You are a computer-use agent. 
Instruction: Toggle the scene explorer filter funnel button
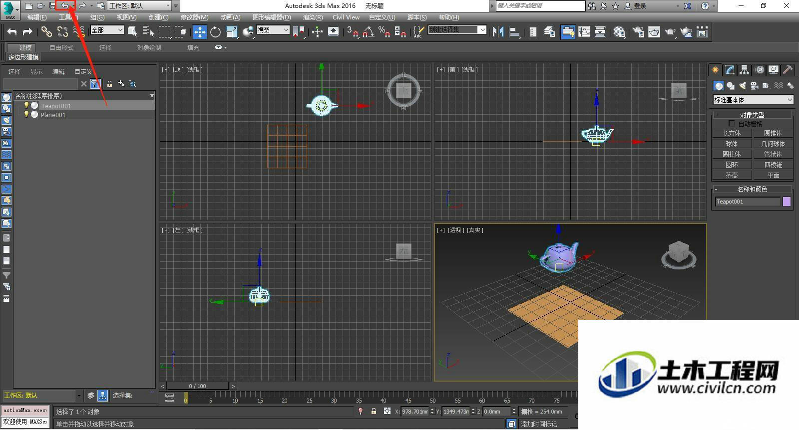tap(95, 84)
